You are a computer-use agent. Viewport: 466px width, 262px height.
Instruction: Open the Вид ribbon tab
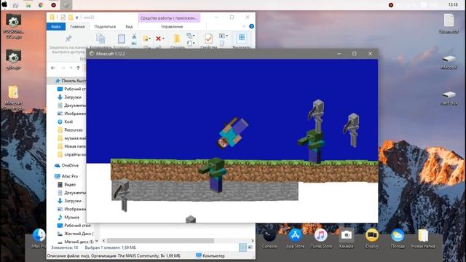click(x=129, y=26)
